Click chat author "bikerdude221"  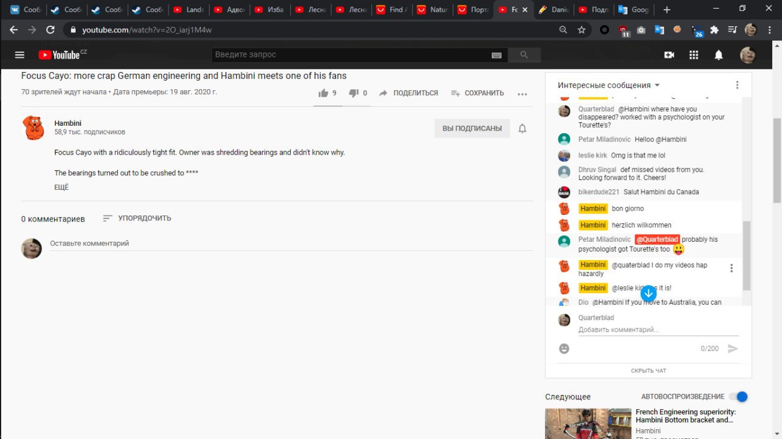599,192
